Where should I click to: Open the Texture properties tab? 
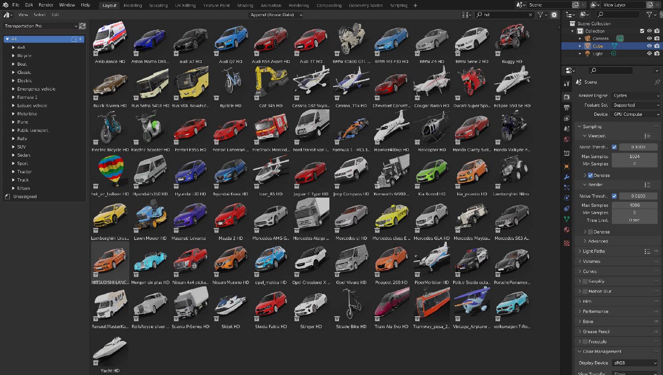click(567, 243)
